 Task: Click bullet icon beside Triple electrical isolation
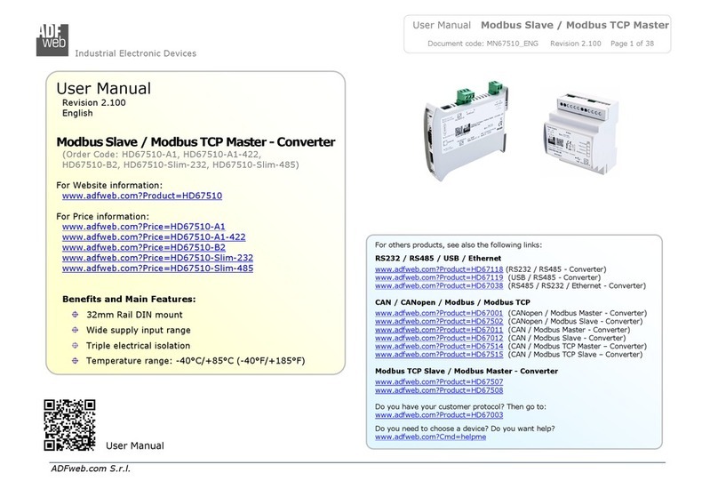[x=76, y=345]
